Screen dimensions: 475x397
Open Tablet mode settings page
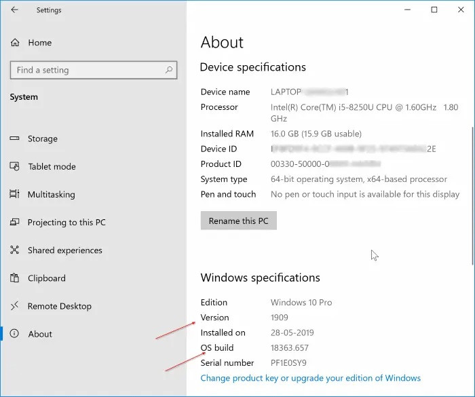click(52, 166)
